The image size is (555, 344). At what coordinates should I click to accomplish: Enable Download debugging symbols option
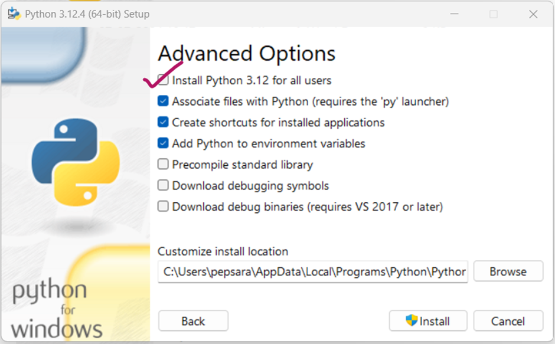[164, 186]
